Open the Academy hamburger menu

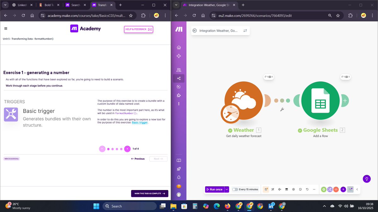point(6,29)
